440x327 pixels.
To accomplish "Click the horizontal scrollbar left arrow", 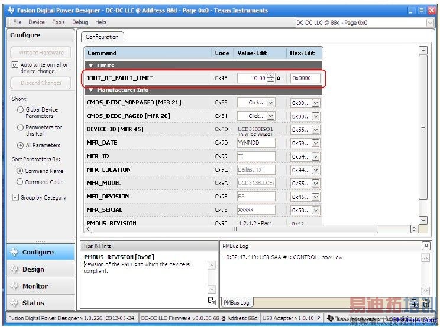I will pos(88,229).
